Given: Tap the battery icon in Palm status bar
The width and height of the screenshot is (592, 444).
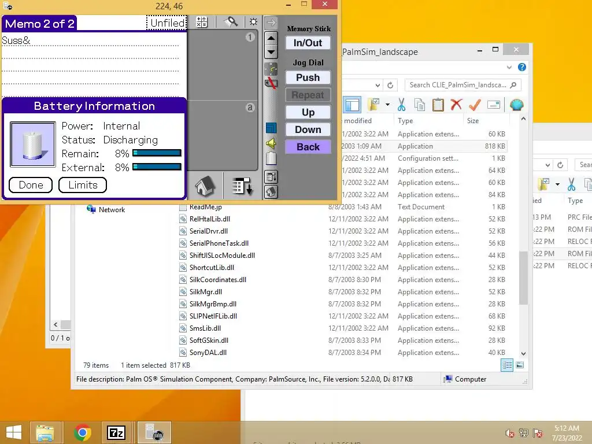Looking at the screenshot, I should click(x=271, y=158).
